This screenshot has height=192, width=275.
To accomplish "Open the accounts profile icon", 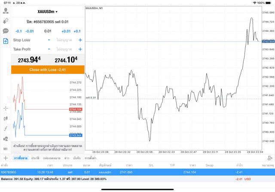I will click(6, 11).
